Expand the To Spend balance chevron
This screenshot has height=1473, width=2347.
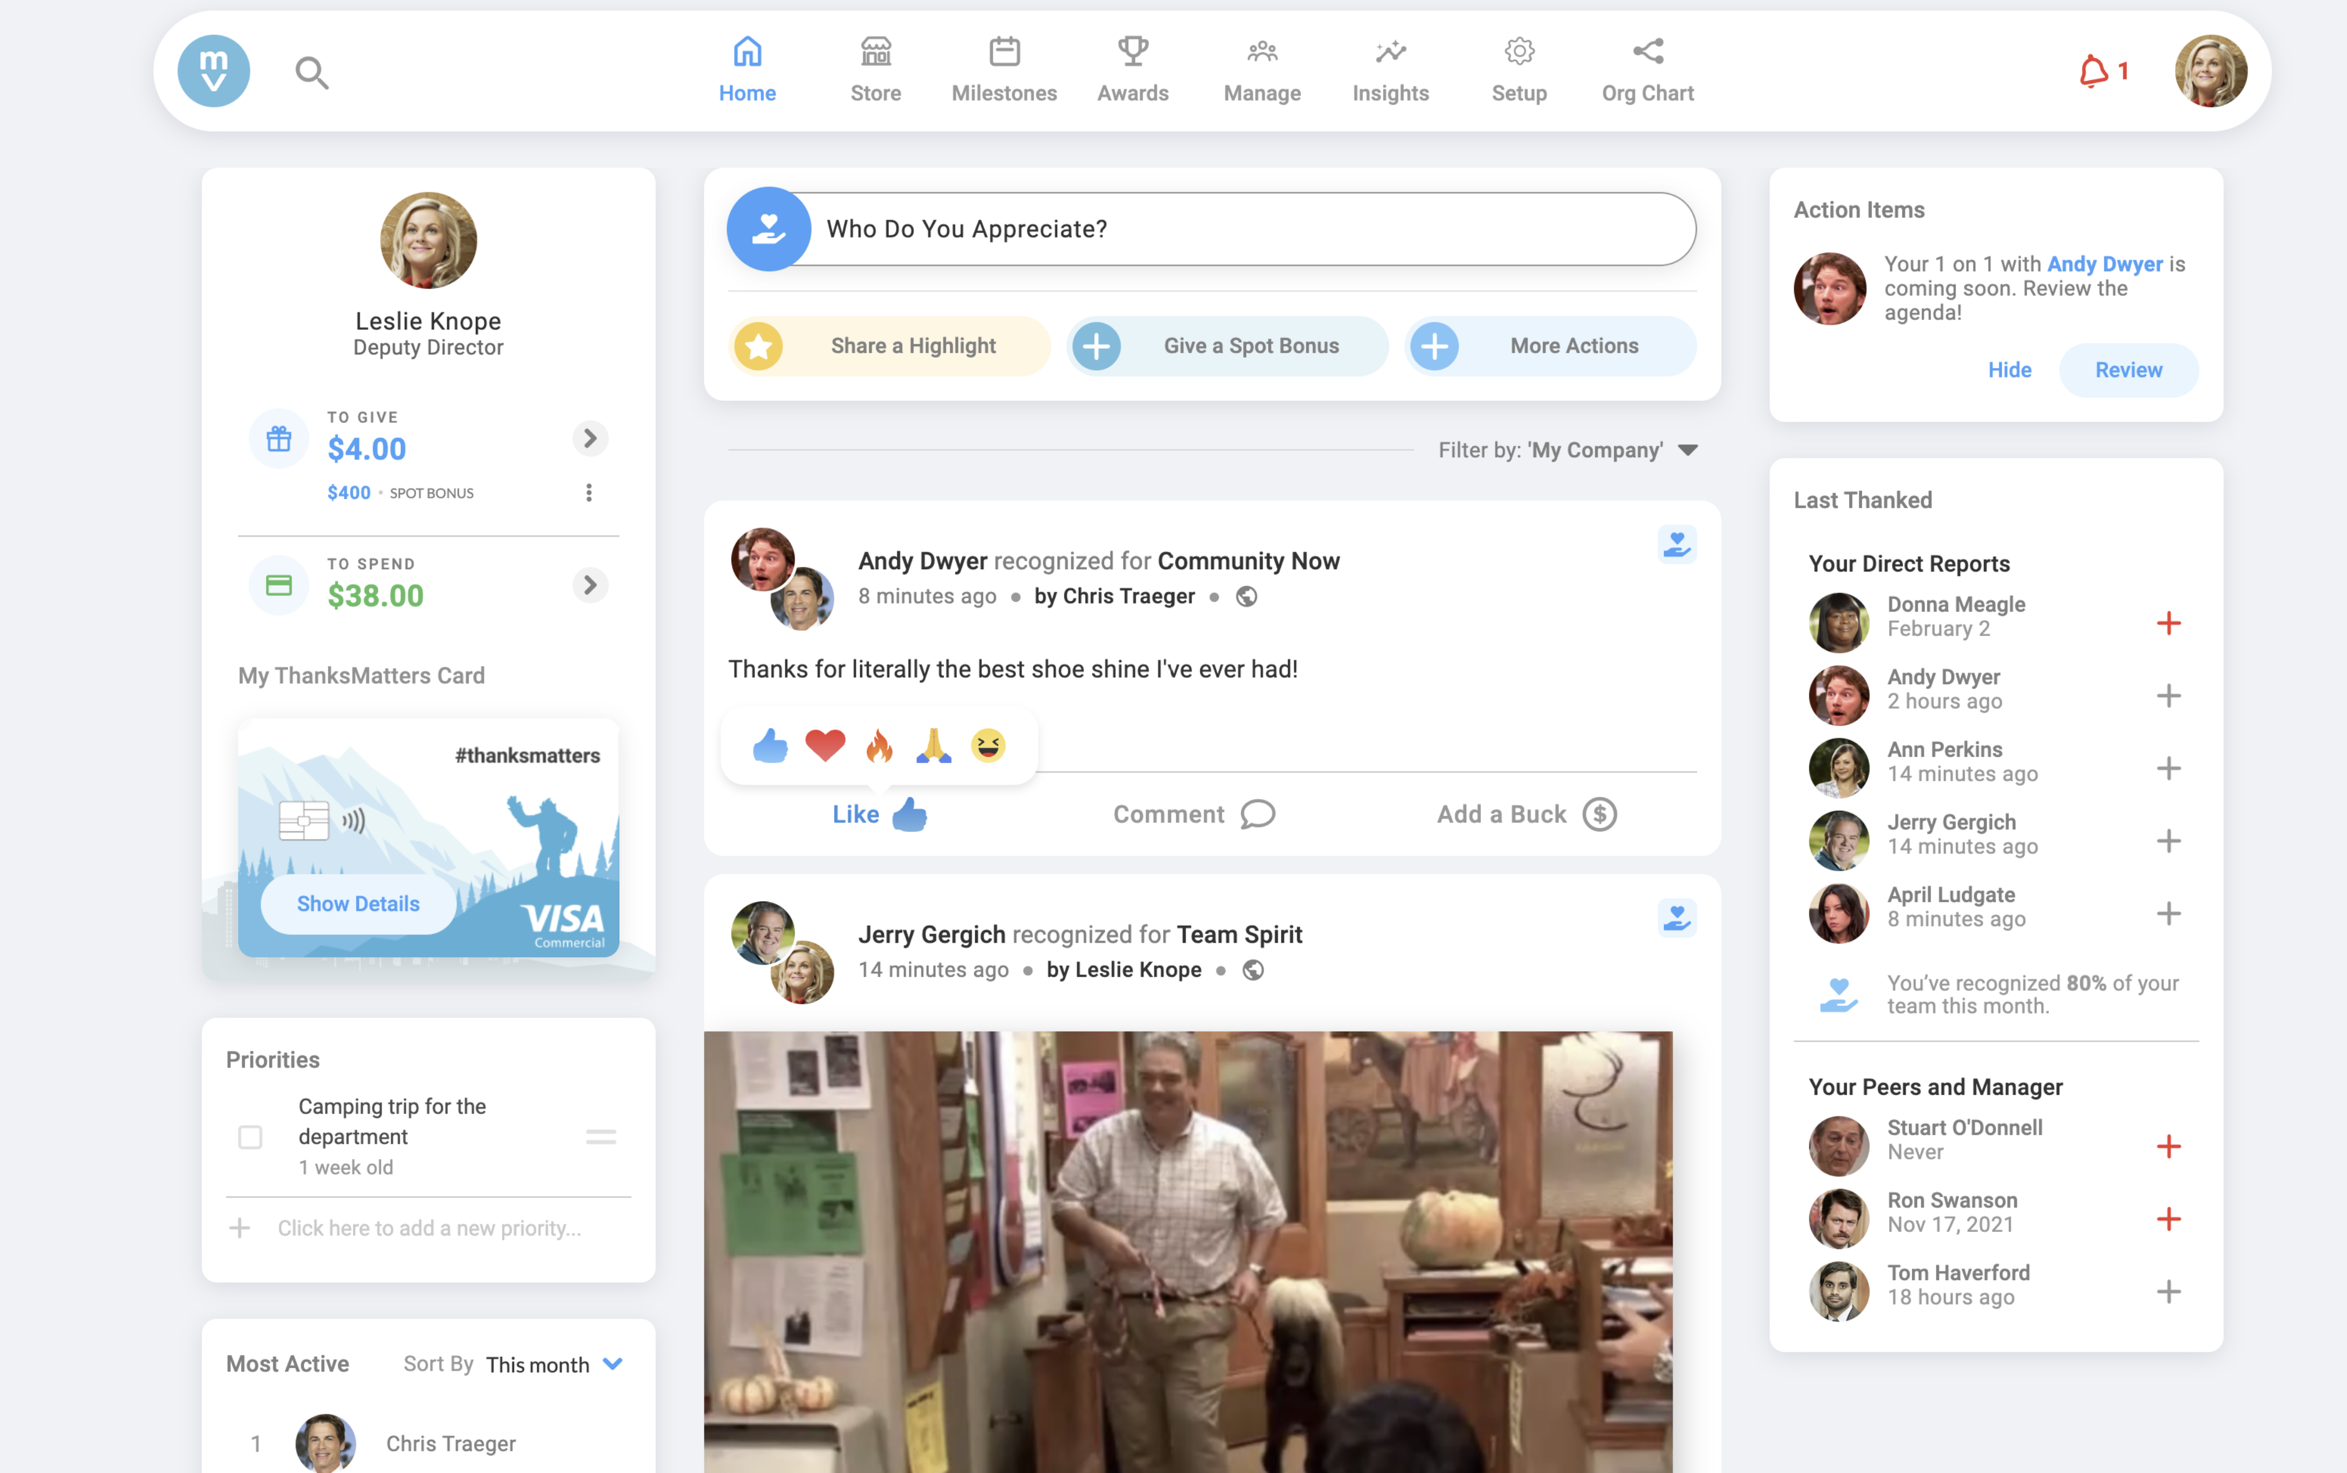[x=590, y=585]
